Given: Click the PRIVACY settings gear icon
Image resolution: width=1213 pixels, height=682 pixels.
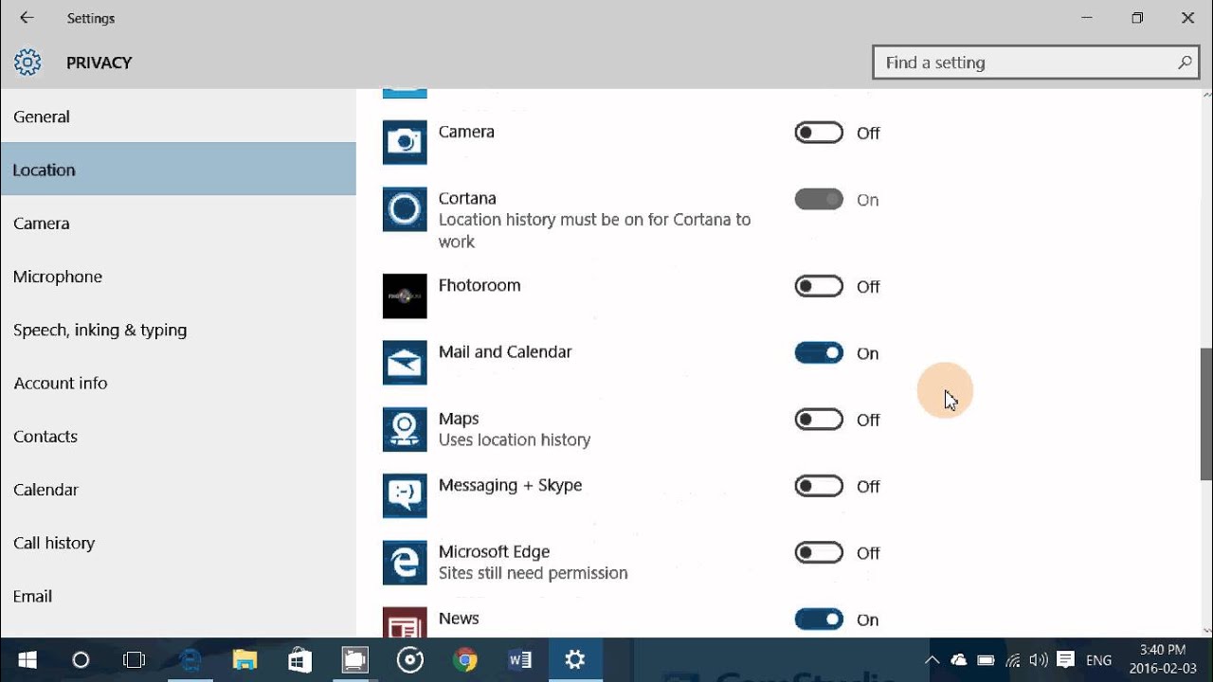Looking at the screenshot, I should [27, 62].
